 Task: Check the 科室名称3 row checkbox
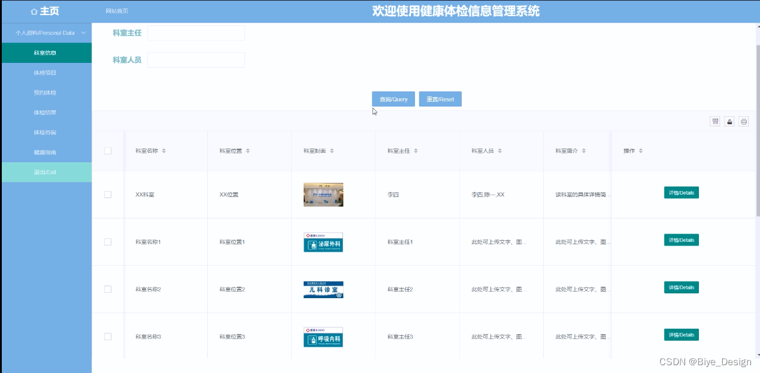click(108, 336)
